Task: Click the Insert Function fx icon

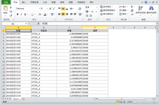Action: tap(38, 24)
